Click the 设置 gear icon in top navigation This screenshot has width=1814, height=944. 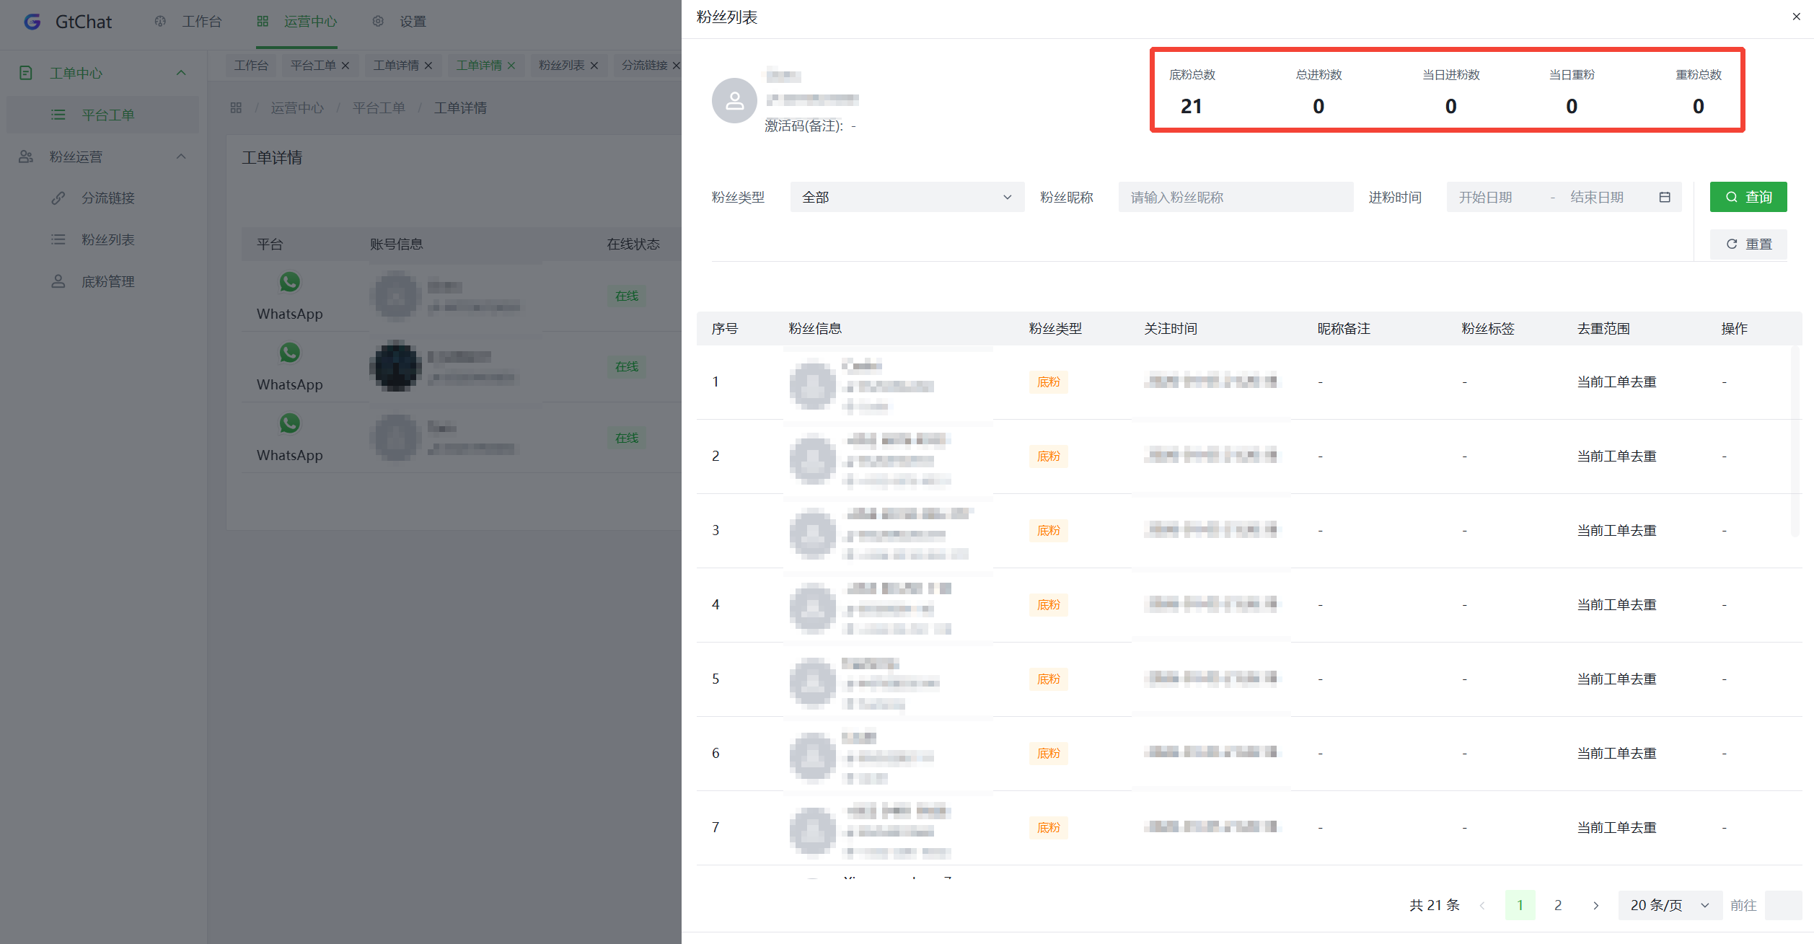378,22
